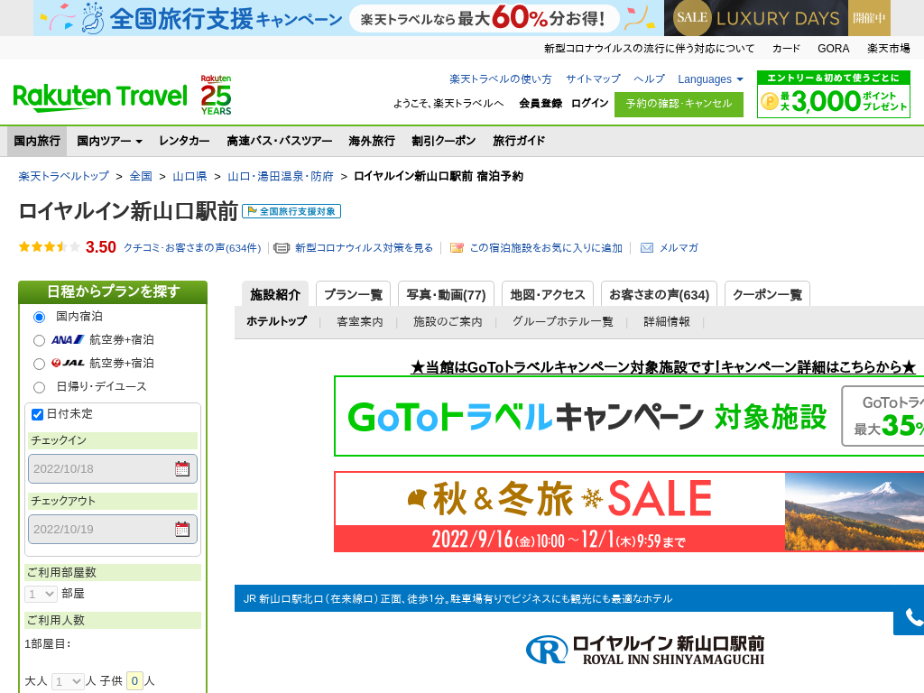
Task: Select the ホテルトップ sub-tab
Action: tap(276, 321)
